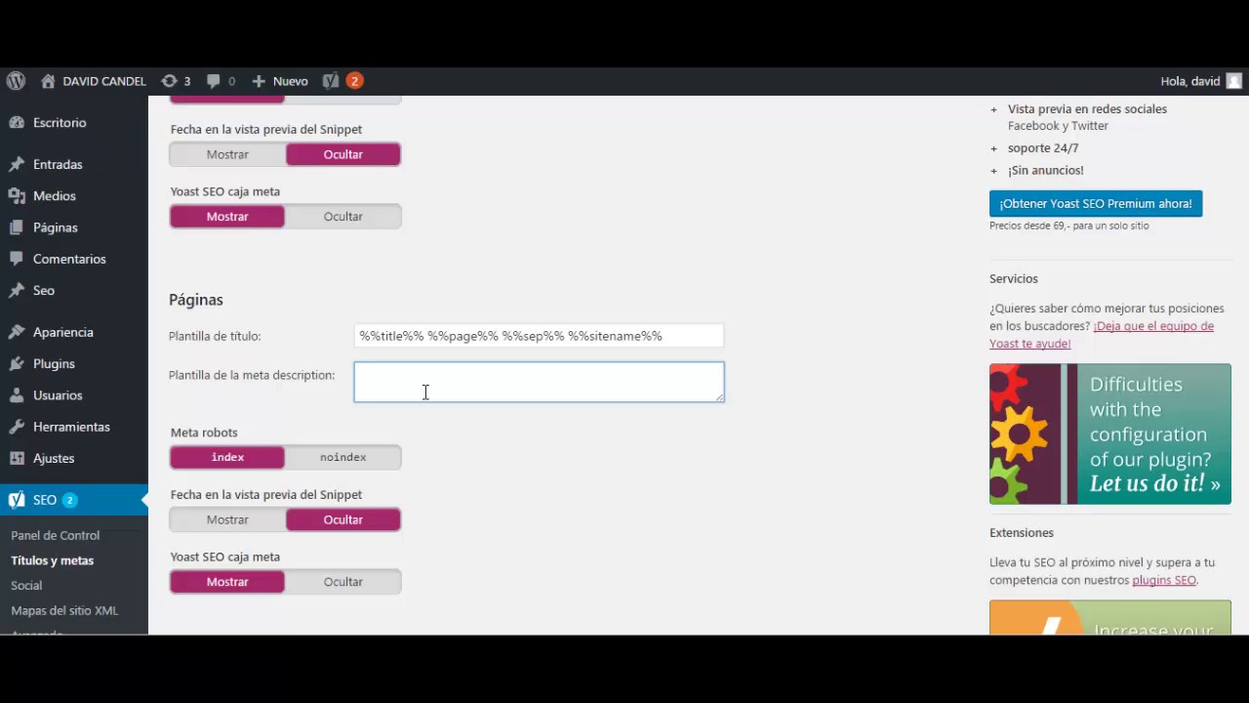Set upper Yoast SEO caja meta to Ocultar
The height and width of the screenshot is (703, 1249).
(342, 217)
